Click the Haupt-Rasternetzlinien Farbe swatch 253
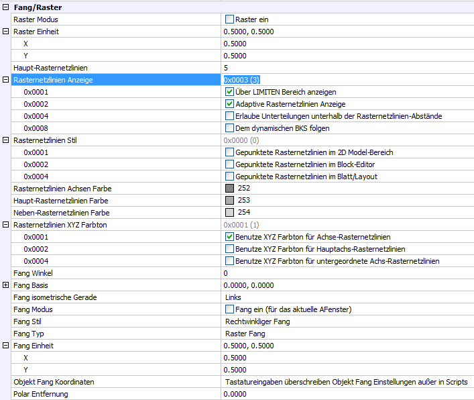The height and width of the screenshot is (400, 474). [230, 201]
